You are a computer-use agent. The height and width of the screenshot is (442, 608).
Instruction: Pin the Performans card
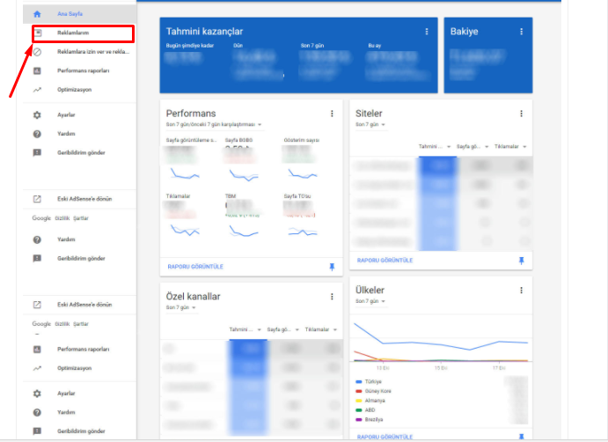coord(332,267)
